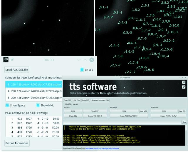Viewport: 188px width, 152px height.
Task: Run tts_Inco with its RUN button
Action: click(73, 111)
